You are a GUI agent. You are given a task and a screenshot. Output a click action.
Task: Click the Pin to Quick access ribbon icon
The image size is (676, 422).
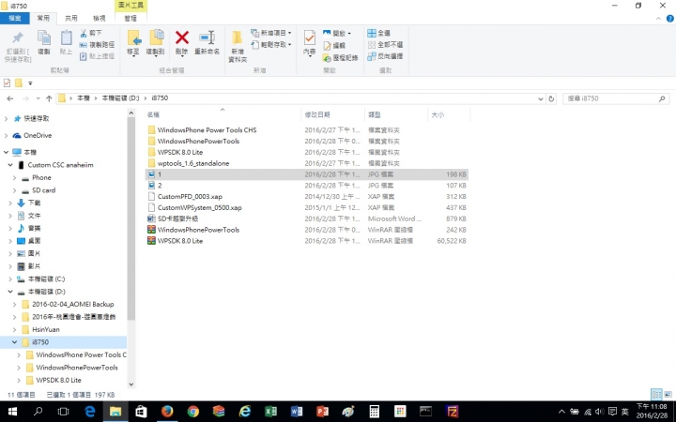(17, 38)
